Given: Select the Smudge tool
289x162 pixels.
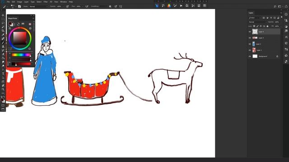Looking at the screenshot, I should click(x=3, y=62).
